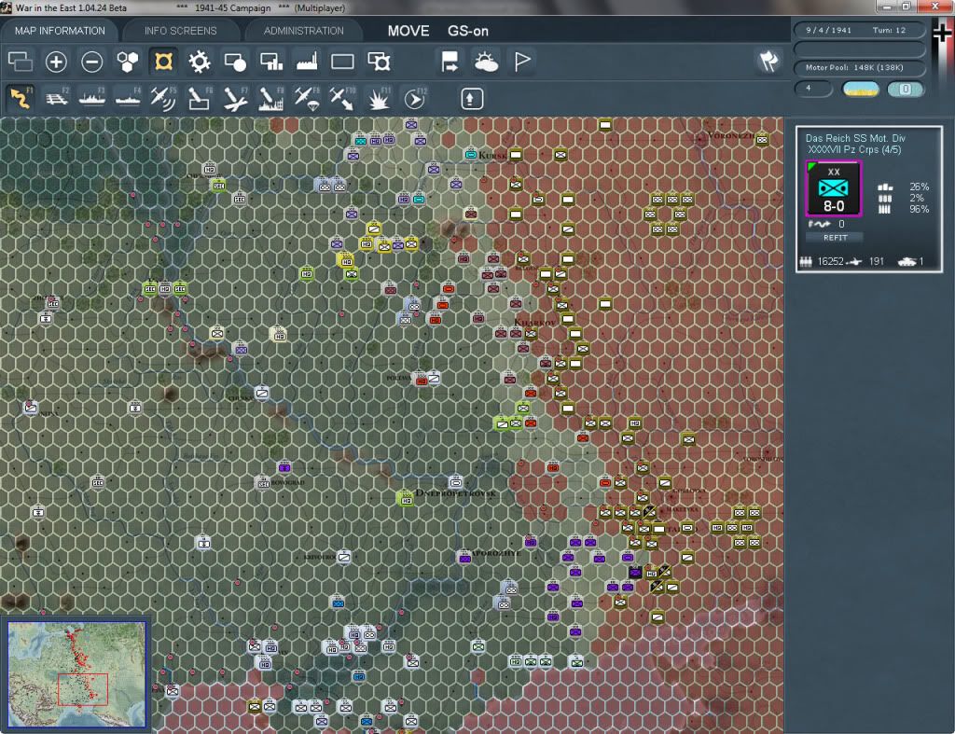955x734 pixels.
Task: Click the German cross flag emblem
Action: pyautogui.click(x=943, y=32)
